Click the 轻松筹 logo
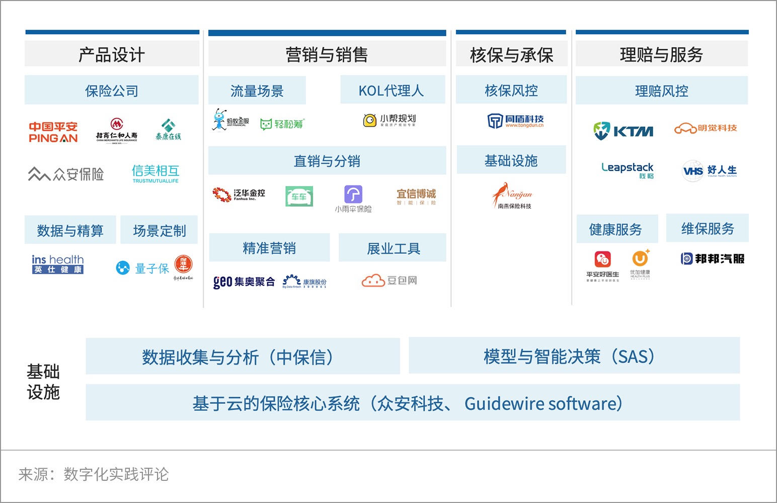 [x=282, y=123]
